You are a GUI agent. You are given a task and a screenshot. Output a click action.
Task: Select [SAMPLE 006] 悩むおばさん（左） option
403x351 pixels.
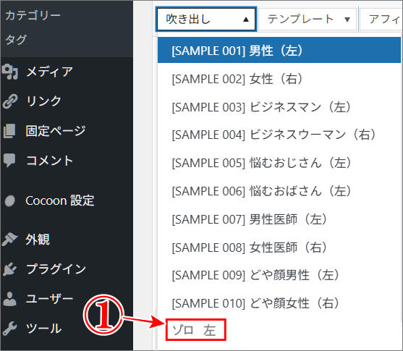[279, 191]
